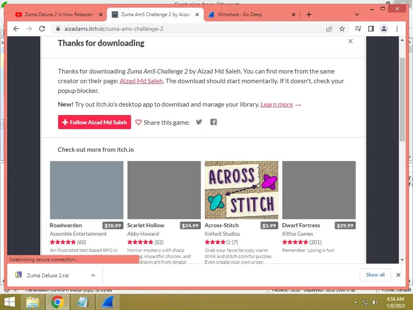413x310 pixels.
Task: Close the Thanks for downloading dialog
Action: [x=350, y=41]
